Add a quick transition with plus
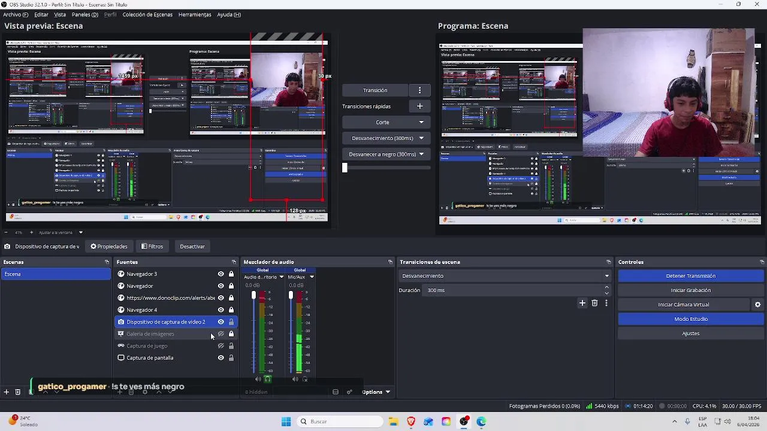Screen dimensions: 767x431 419,107
